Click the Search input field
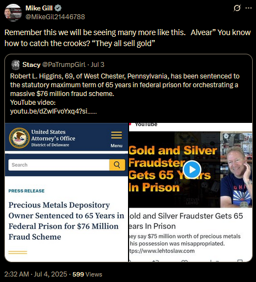Viewport: 256px width, 282px height. pos(59,165)
